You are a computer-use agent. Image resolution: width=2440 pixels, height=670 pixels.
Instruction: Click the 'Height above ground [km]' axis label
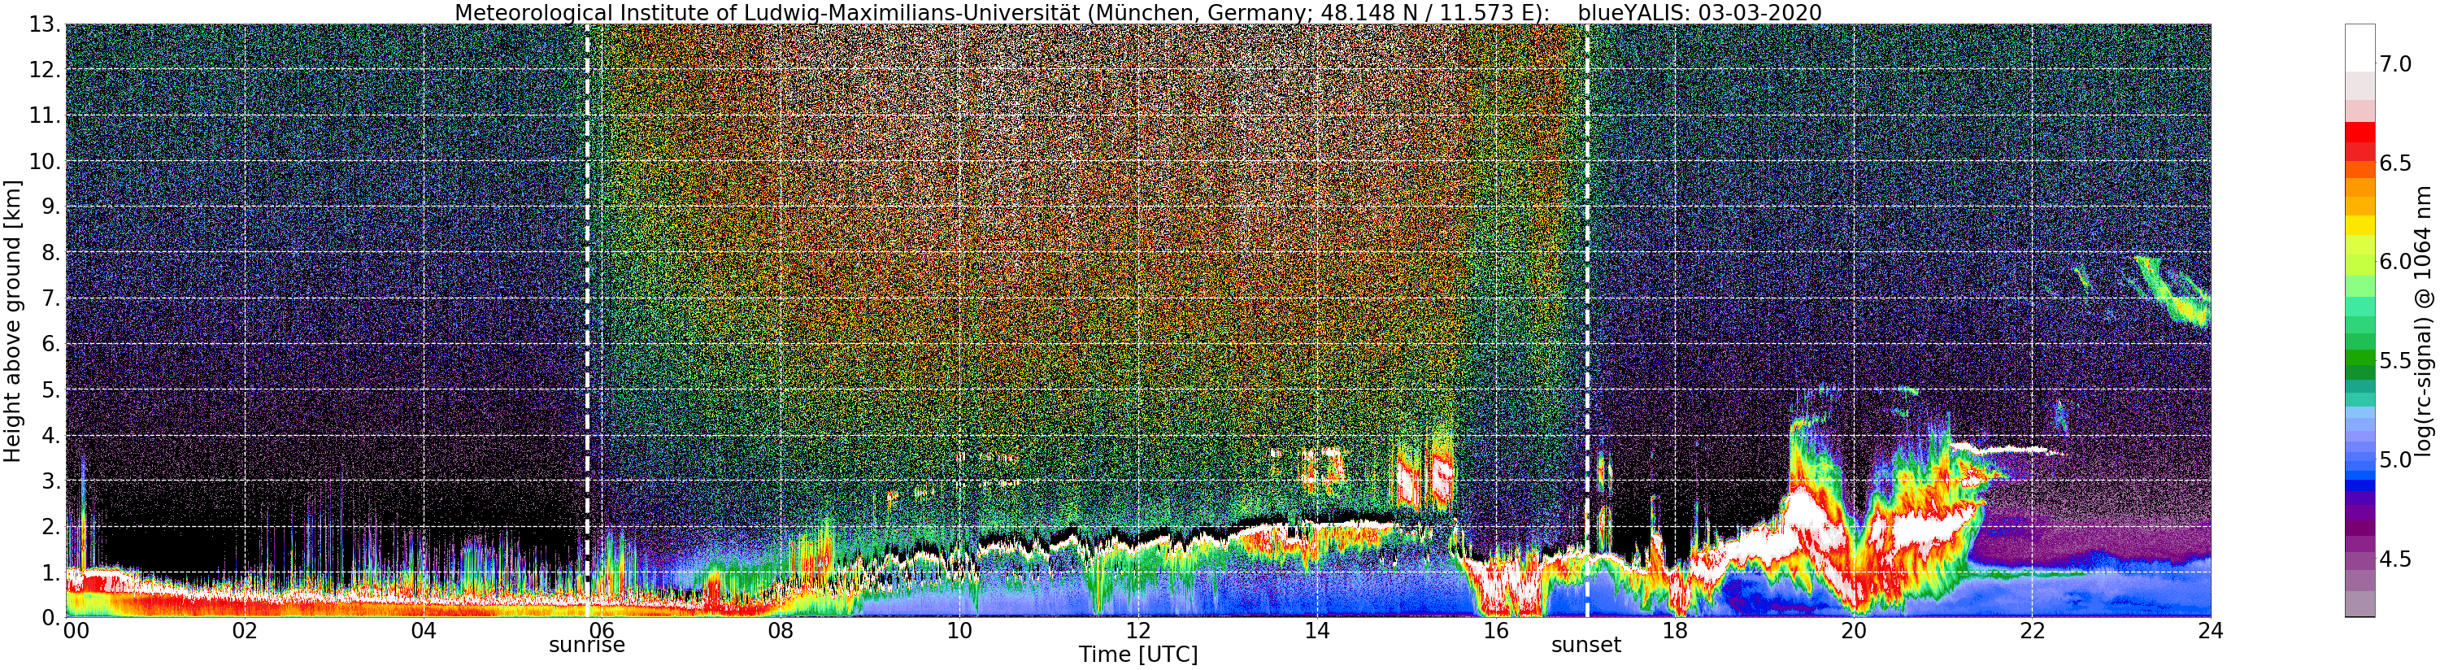click(x=12, y=320)
